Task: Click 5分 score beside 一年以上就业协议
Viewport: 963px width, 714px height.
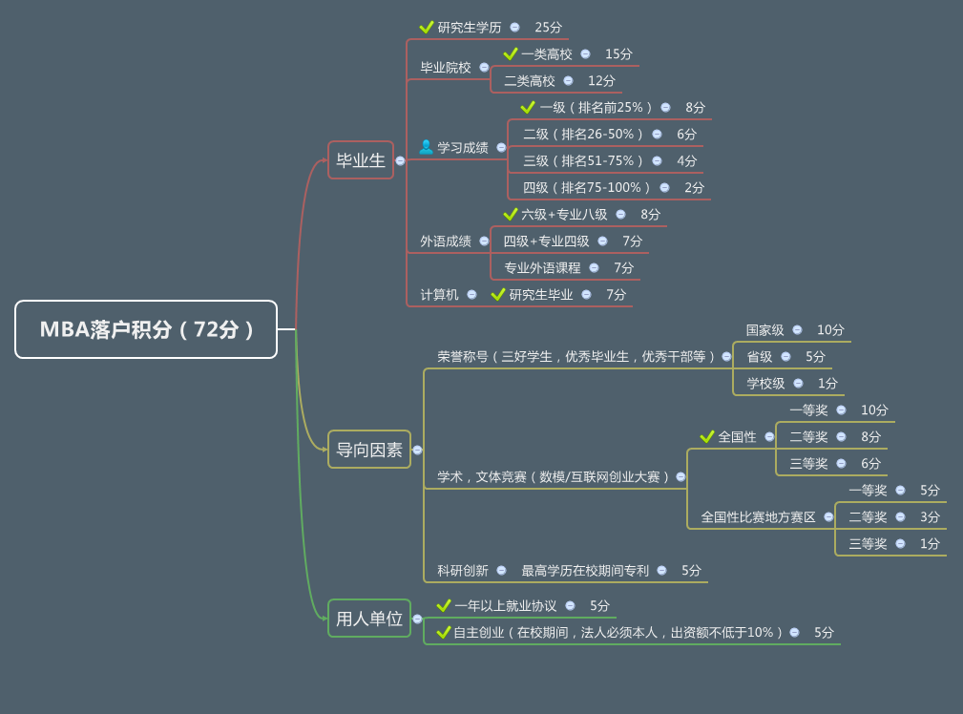Action: (599, 606)
